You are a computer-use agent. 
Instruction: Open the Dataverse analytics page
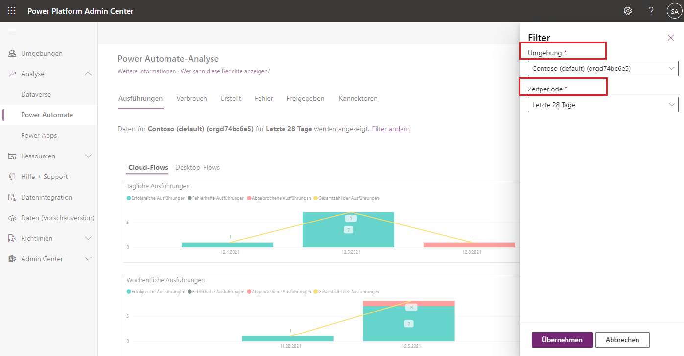[36, 94]
